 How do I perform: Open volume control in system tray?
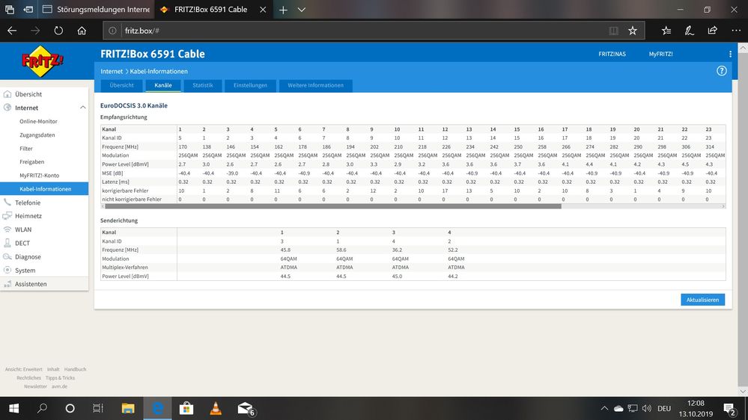[647, 409]
